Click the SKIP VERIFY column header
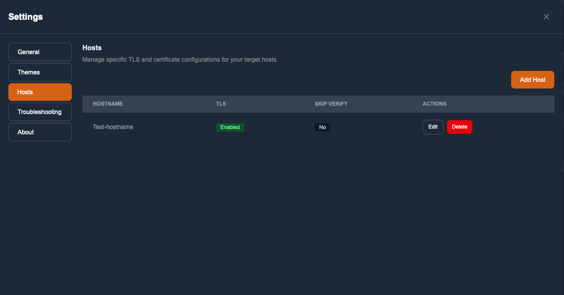The image size is (564, 295). point(331,104)
